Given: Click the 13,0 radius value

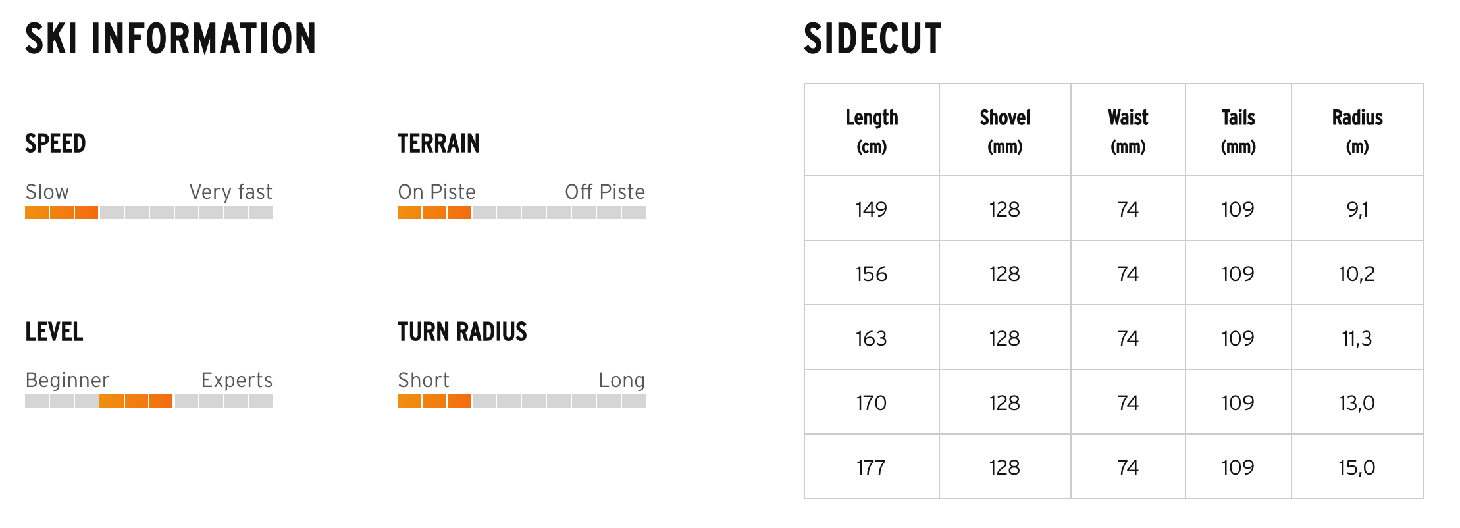Looking at the screenshot, I should 1357,403.
